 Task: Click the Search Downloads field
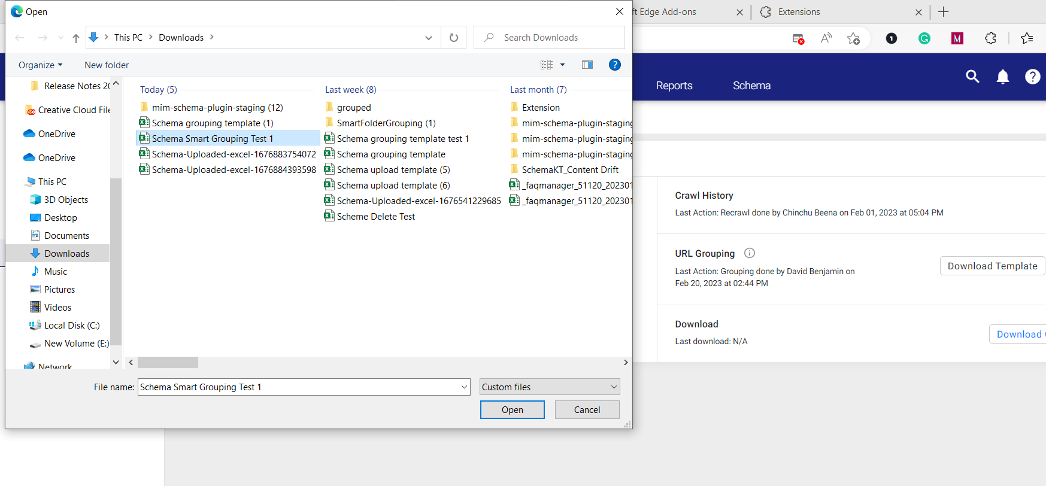tap(549, 37)
